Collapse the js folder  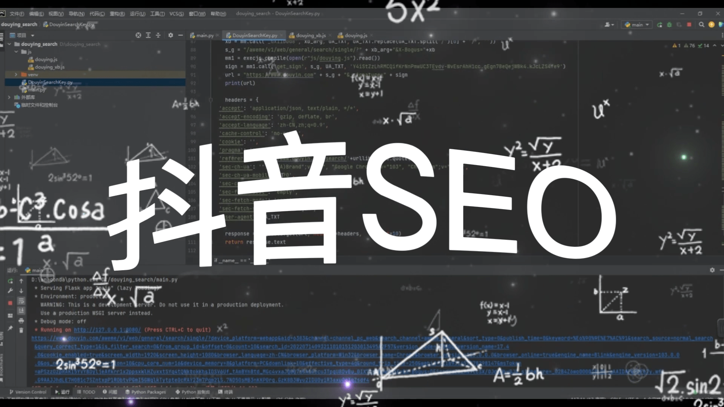tap(16, 52)
